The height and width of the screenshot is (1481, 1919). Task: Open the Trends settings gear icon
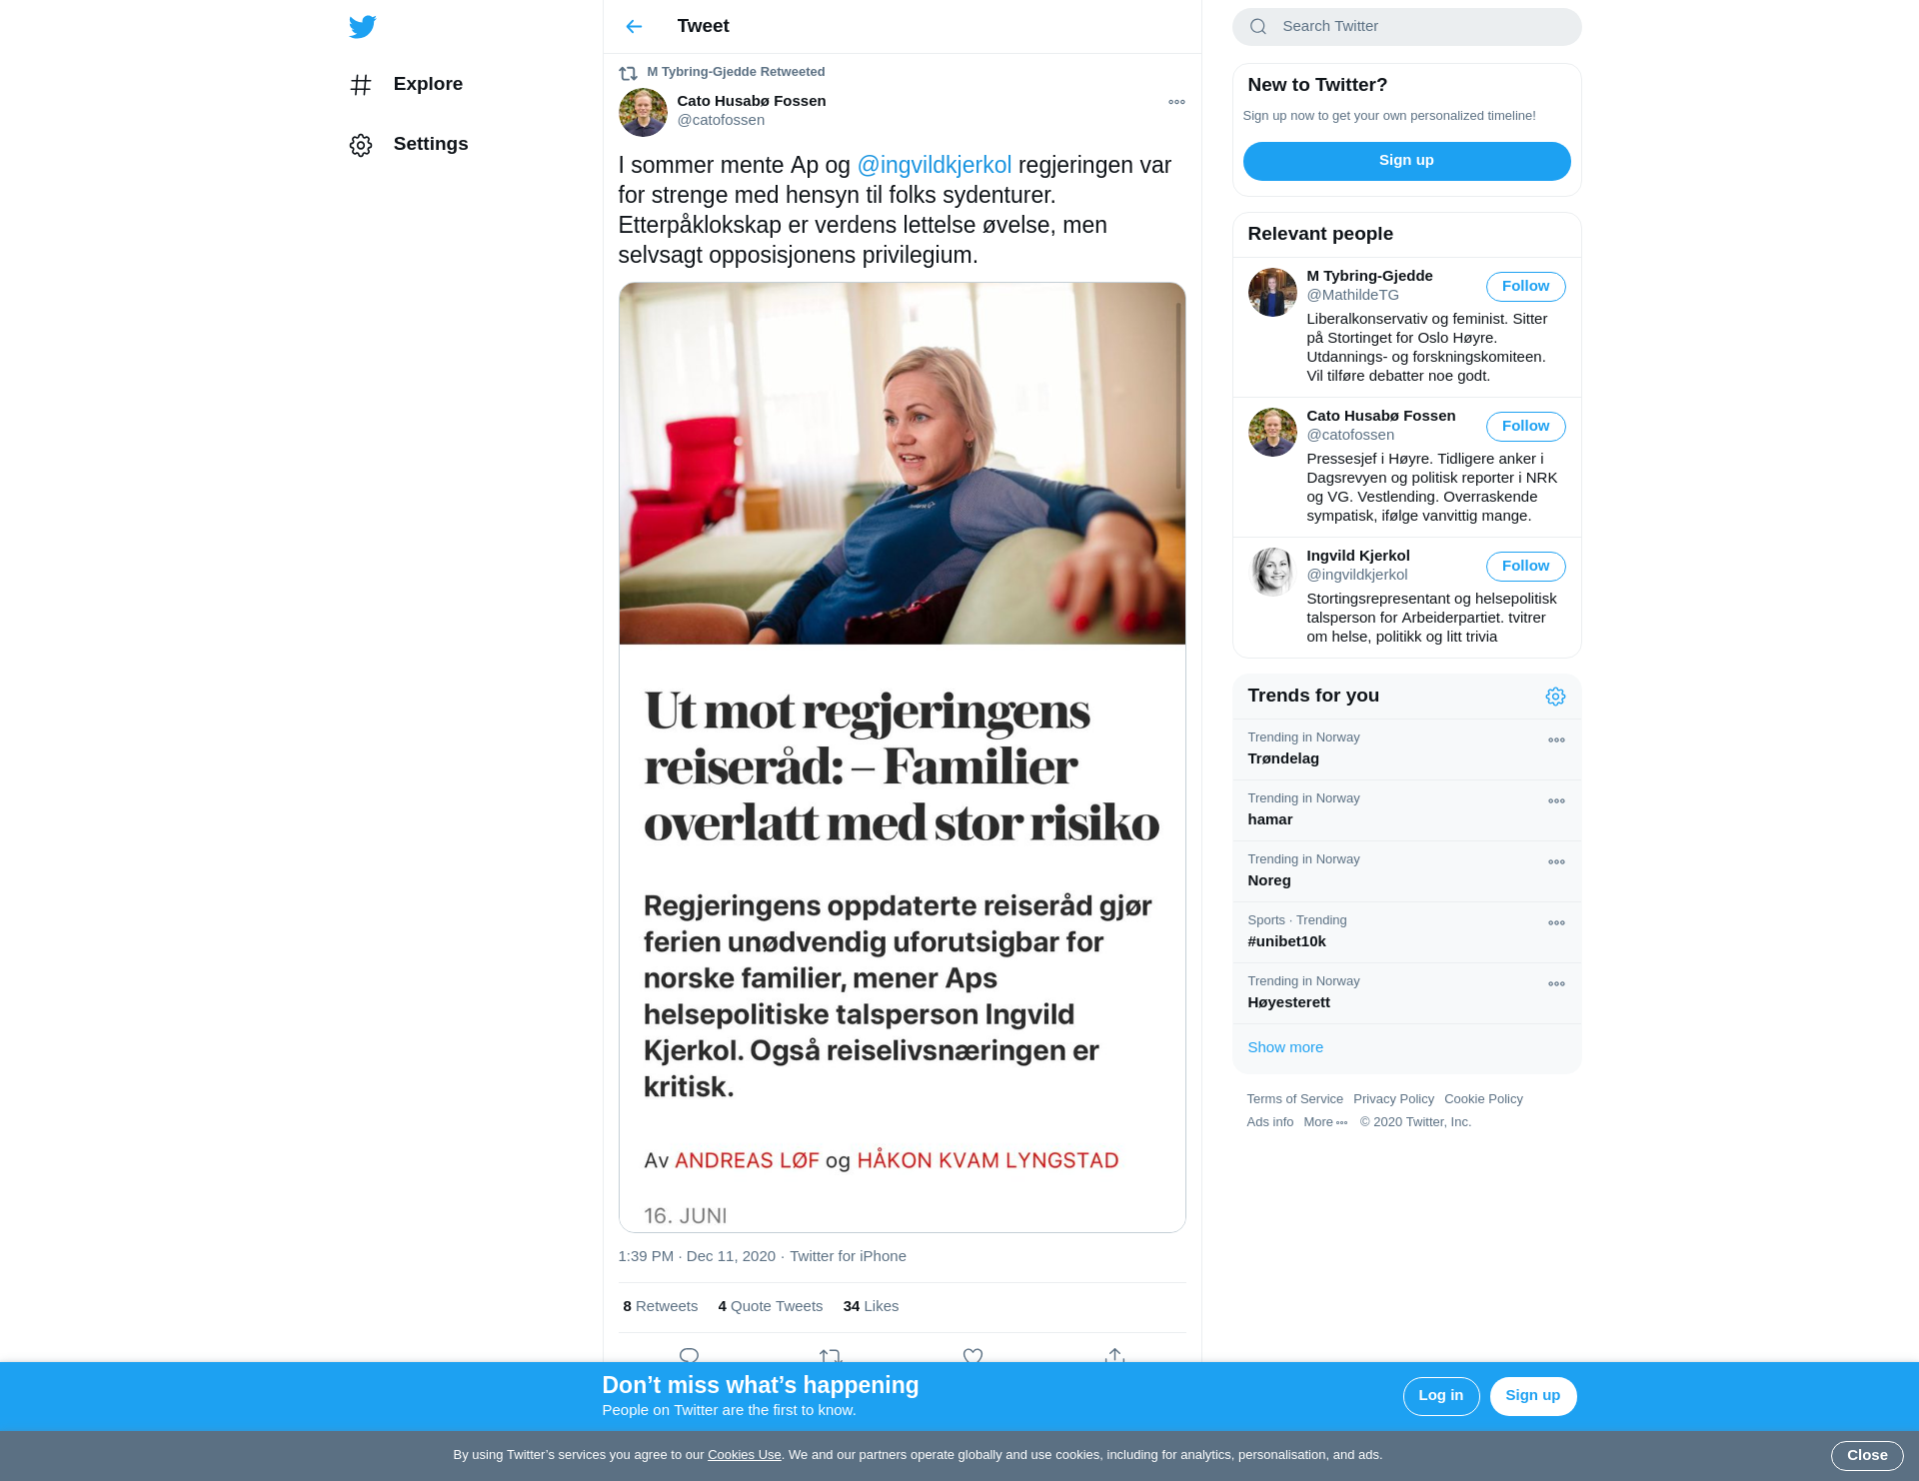(1555, 697)
